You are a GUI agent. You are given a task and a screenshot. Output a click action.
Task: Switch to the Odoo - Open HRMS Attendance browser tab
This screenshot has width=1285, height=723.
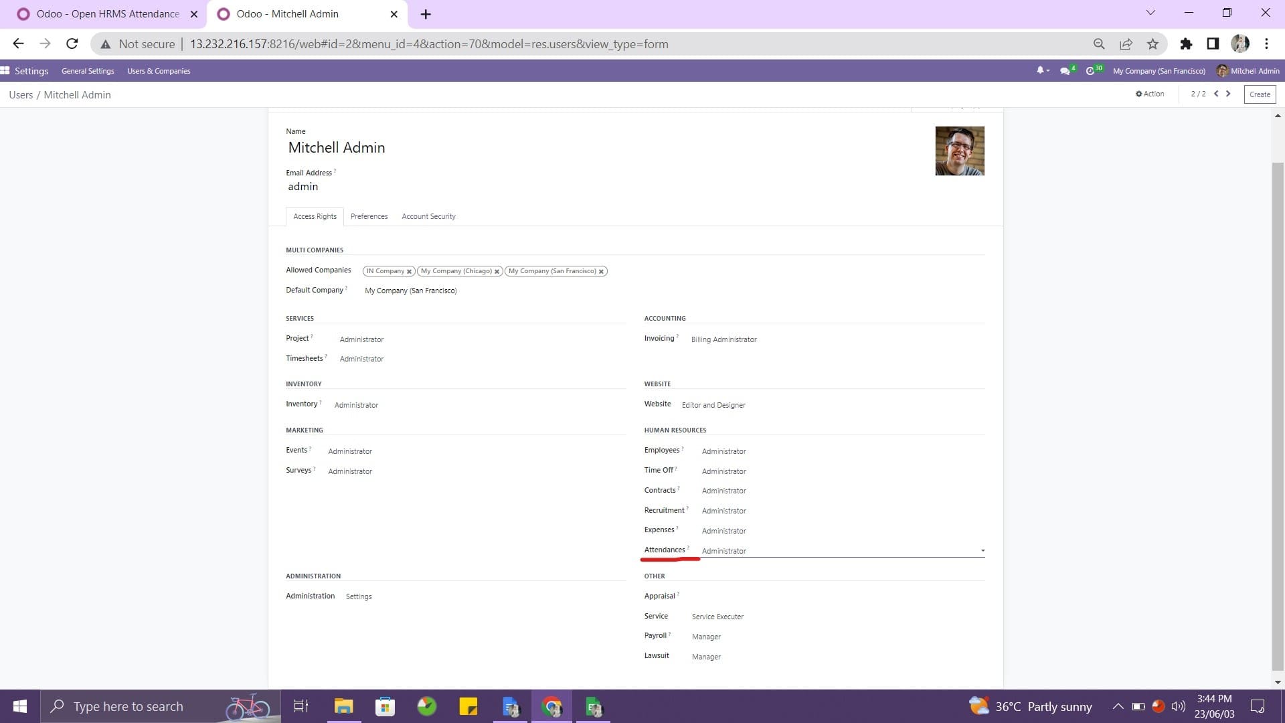coord(107,14)
